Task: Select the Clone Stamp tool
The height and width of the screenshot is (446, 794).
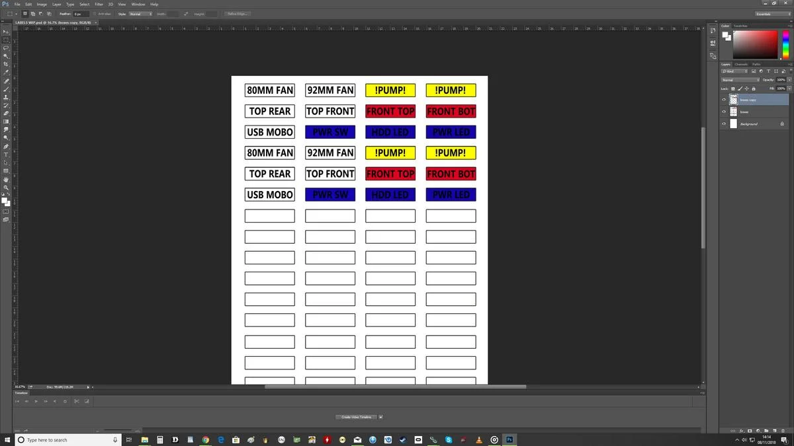Action: (x=7, y=97)
